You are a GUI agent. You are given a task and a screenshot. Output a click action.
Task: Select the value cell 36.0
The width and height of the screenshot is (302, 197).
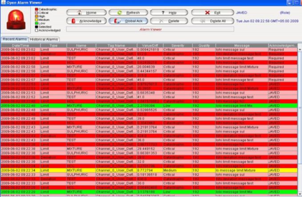(x=150, y=140)
